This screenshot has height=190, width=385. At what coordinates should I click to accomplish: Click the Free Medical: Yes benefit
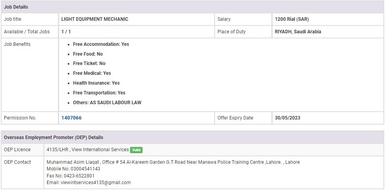(92, 73)
